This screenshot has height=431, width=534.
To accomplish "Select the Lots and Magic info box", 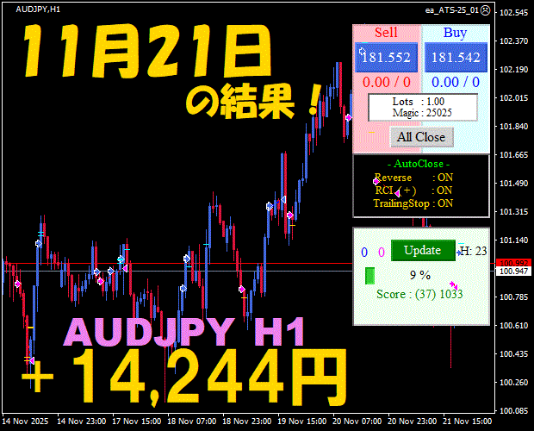I will [423, 108].
